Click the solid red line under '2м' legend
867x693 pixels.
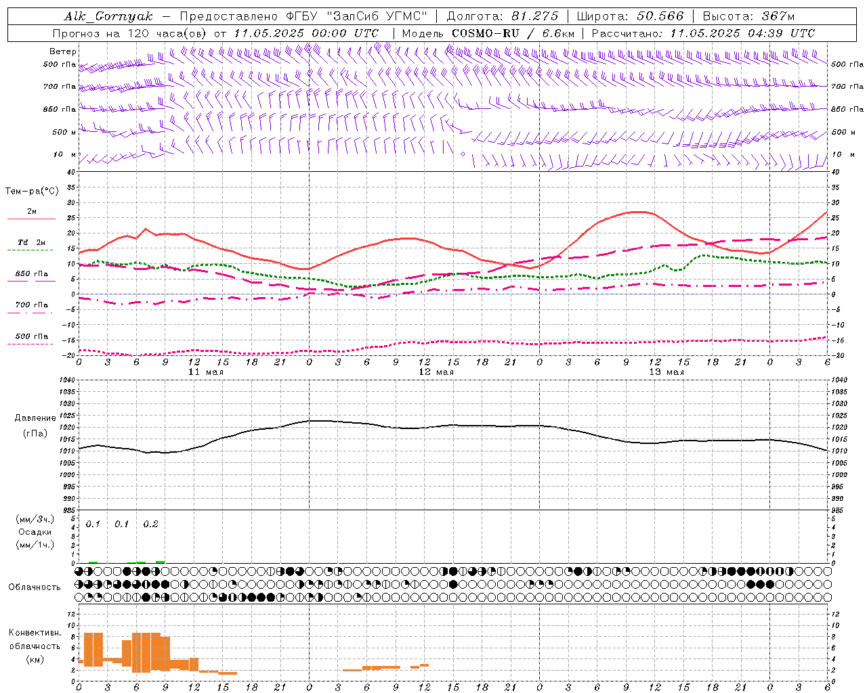[31, 219]
